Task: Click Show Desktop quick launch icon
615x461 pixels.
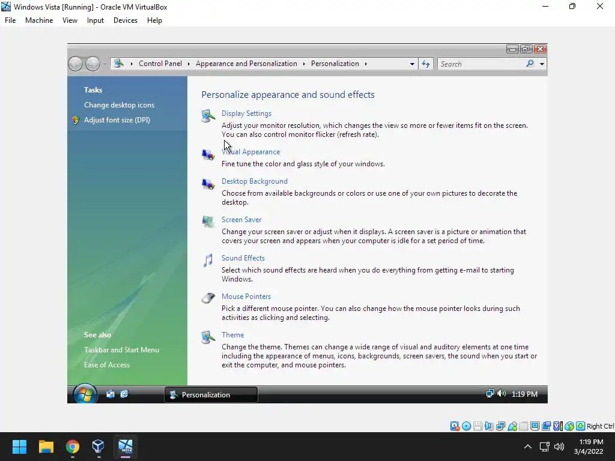Action: (x=111, y=394)
